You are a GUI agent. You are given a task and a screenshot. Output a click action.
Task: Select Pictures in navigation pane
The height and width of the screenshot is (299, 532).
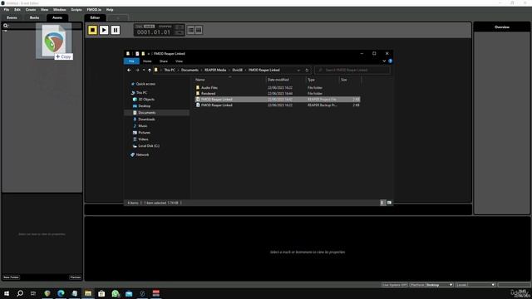pos(144,133)
